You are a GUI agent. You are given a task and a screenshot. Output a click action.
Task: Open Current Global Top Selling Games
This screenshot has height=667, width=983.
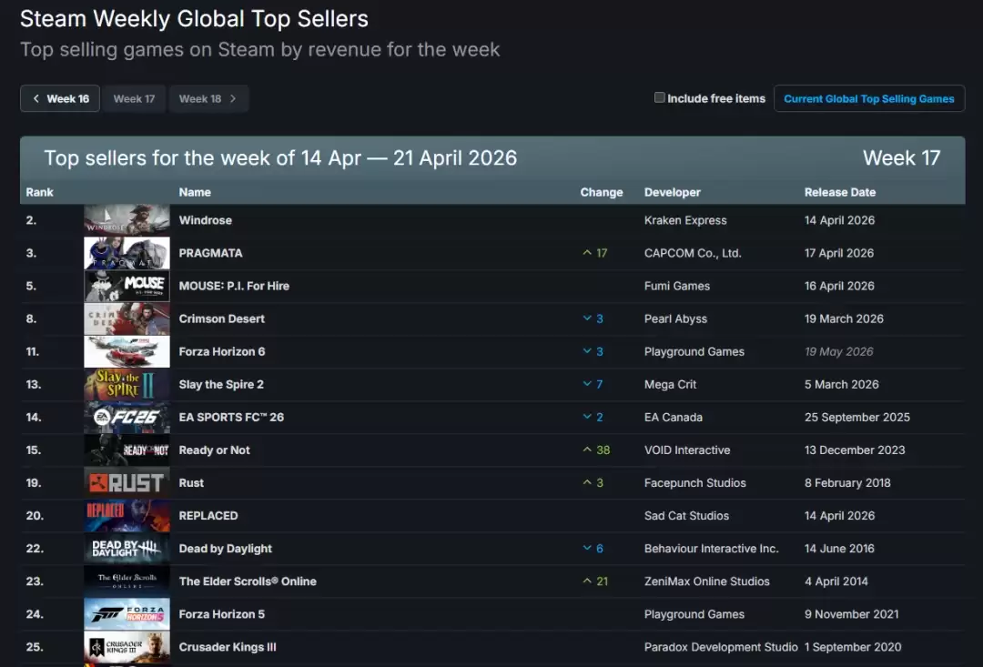pos(868,98)
